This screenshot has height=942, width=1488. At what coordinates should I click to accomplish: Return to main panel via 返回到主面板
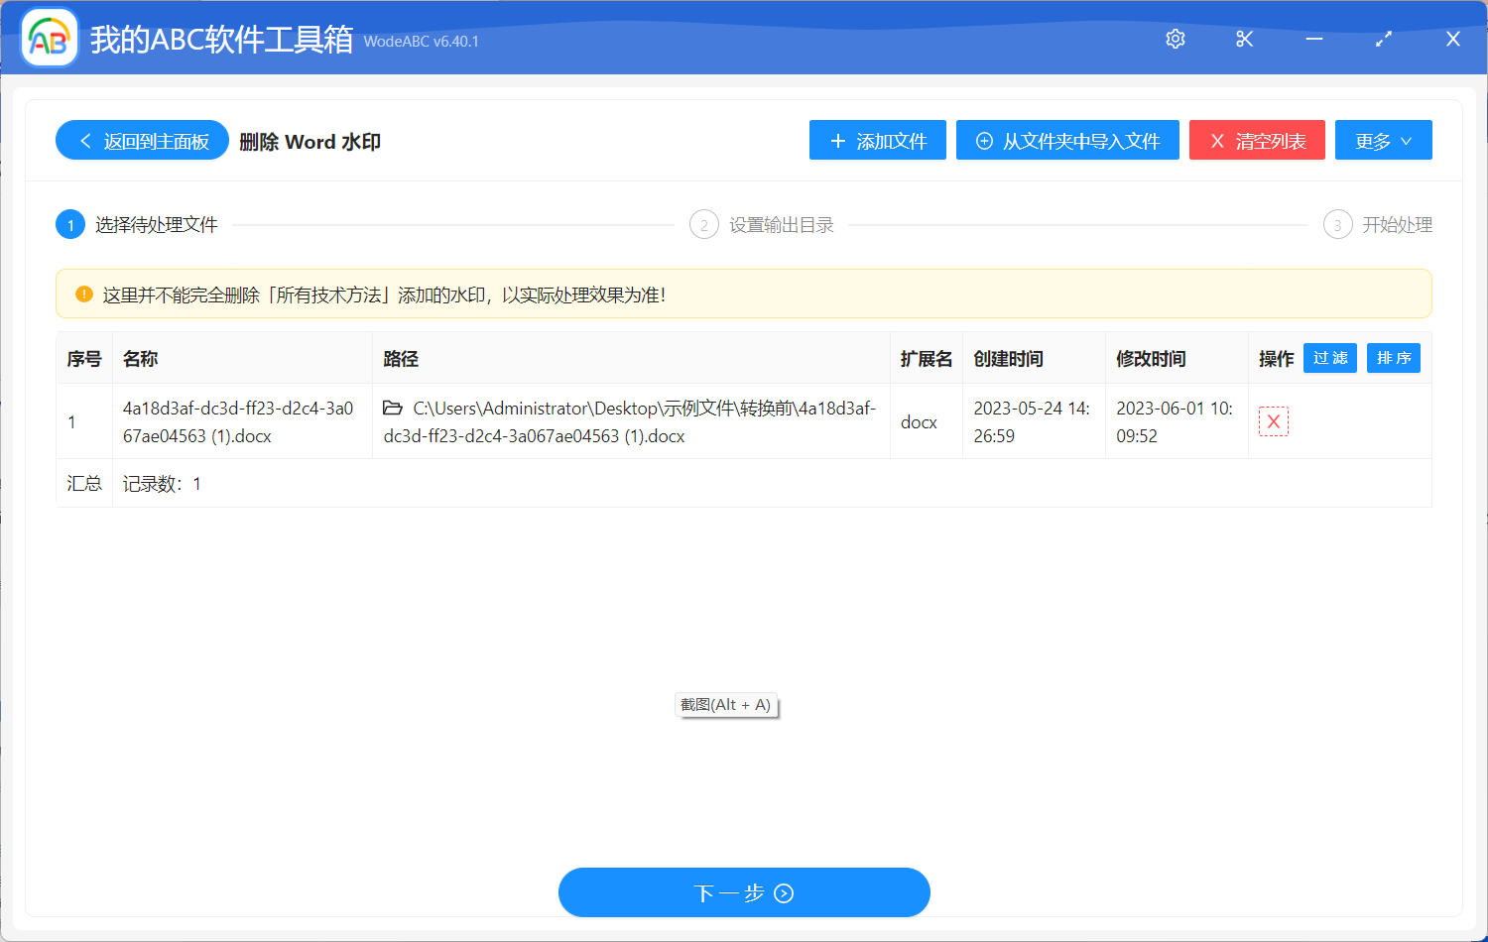click(142, 140)
